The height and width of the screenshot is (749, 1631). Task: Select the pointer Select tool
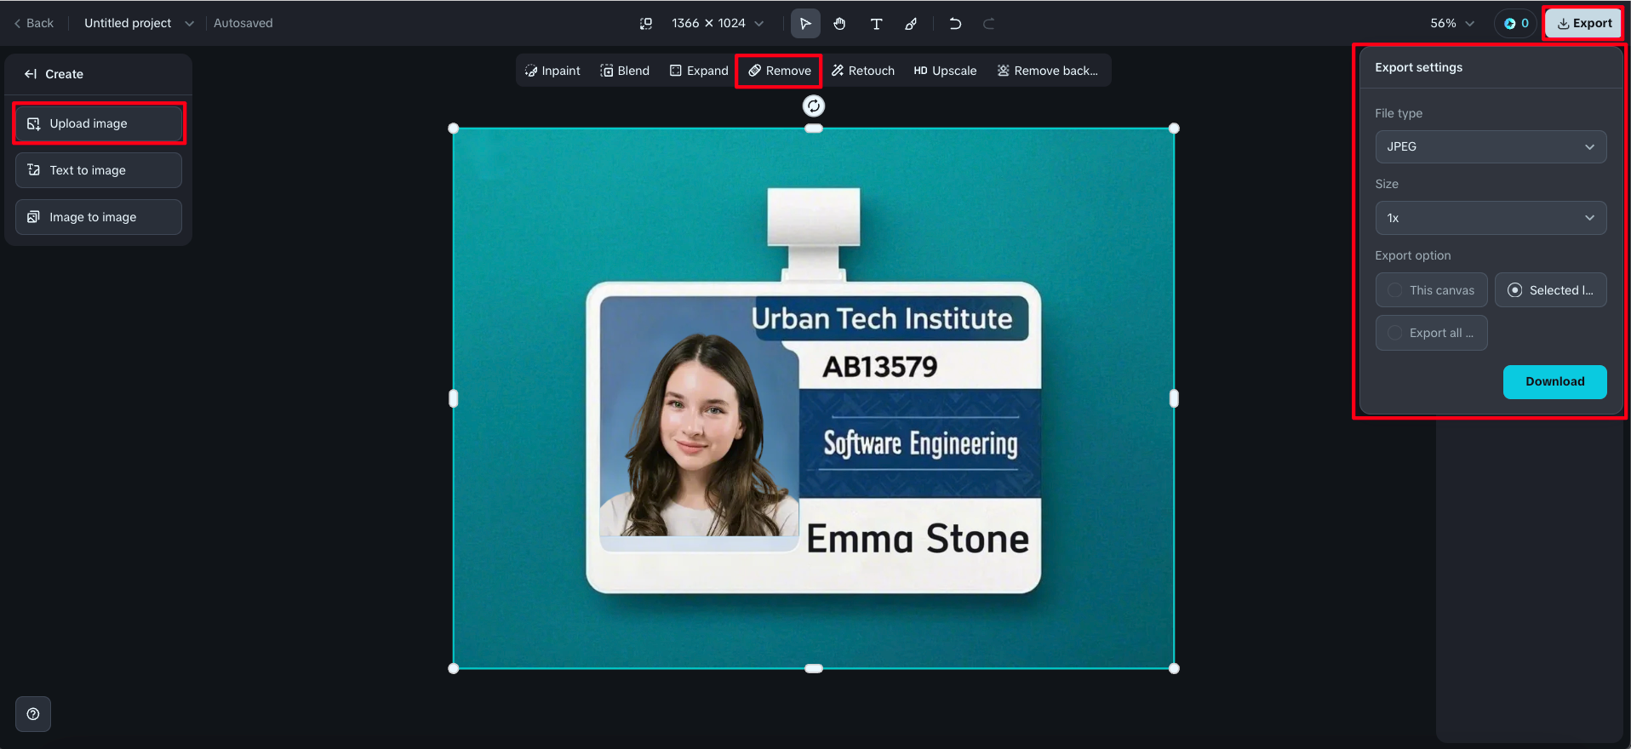click(x=805, y=24)
